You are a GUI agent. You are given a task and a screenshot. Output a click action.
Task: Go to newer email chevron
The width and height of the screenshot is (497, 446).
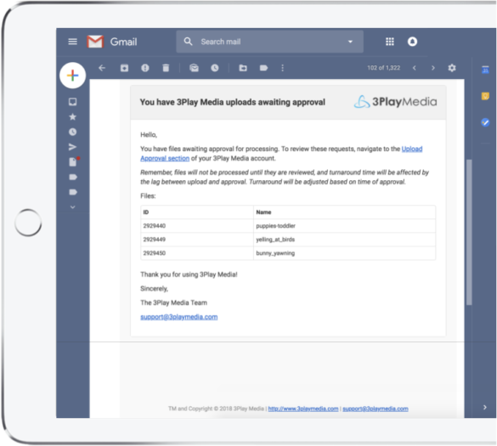coord(415,68)
